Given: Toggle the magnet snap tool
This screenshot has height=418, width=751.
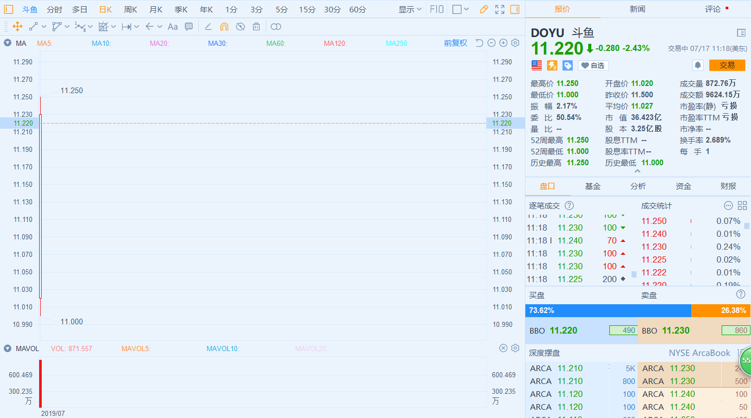Looking at the screenshot, I should (224, 27).
